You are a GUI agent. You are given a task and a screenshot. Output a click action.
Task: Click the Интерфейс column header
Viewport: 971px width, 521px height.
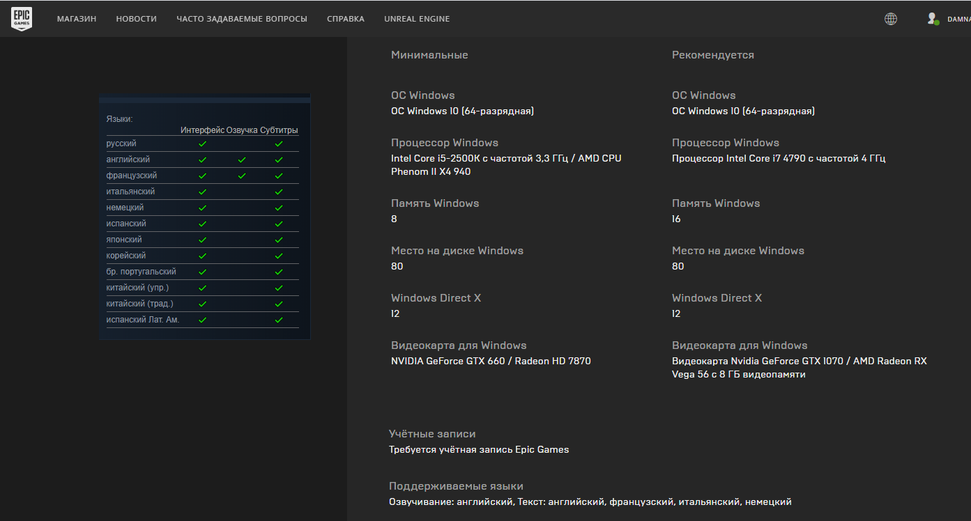tap(202, 130)
